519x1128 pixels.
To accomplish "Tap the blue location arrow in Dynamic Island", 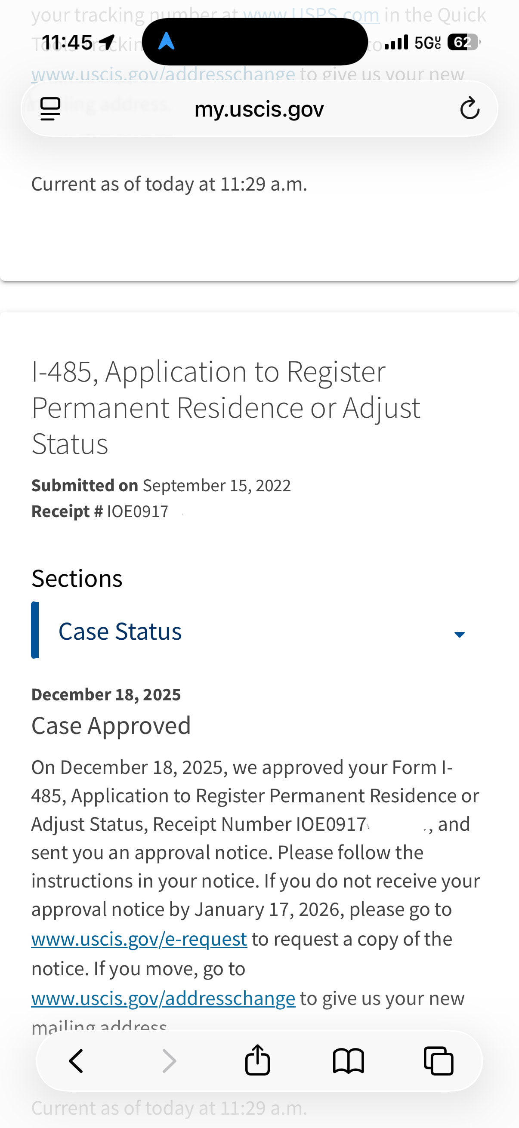I will tap(167, 42).
